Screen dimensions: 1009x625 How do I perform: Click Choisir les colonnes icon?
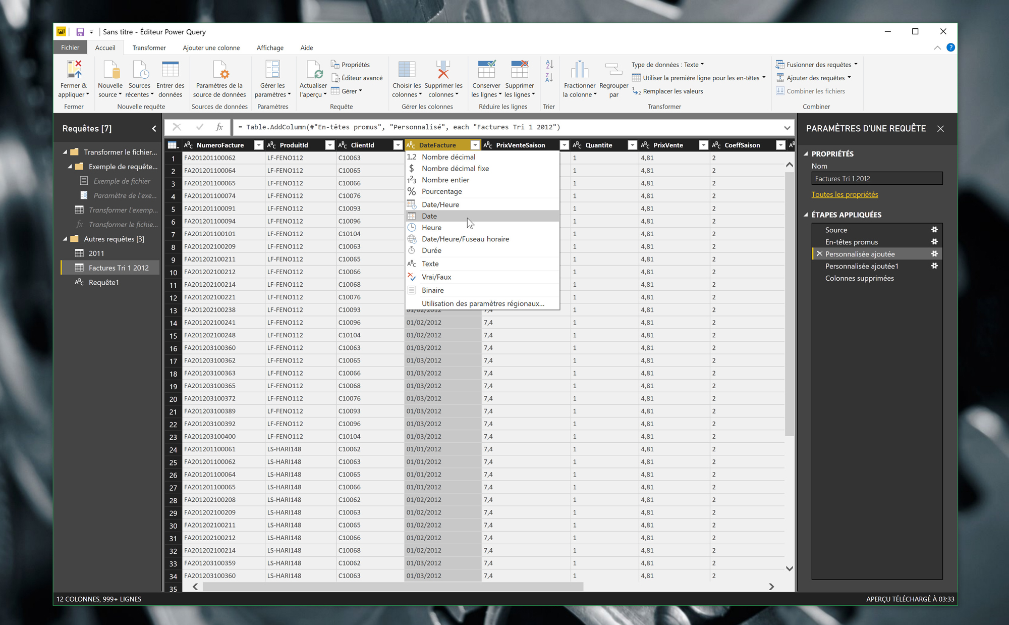[407, 69]
